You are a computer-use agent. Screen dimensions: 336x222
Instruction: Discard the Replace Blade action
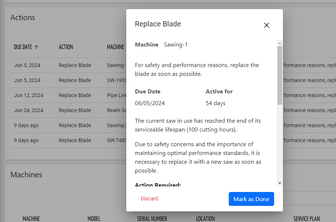[x=149, y=199]
